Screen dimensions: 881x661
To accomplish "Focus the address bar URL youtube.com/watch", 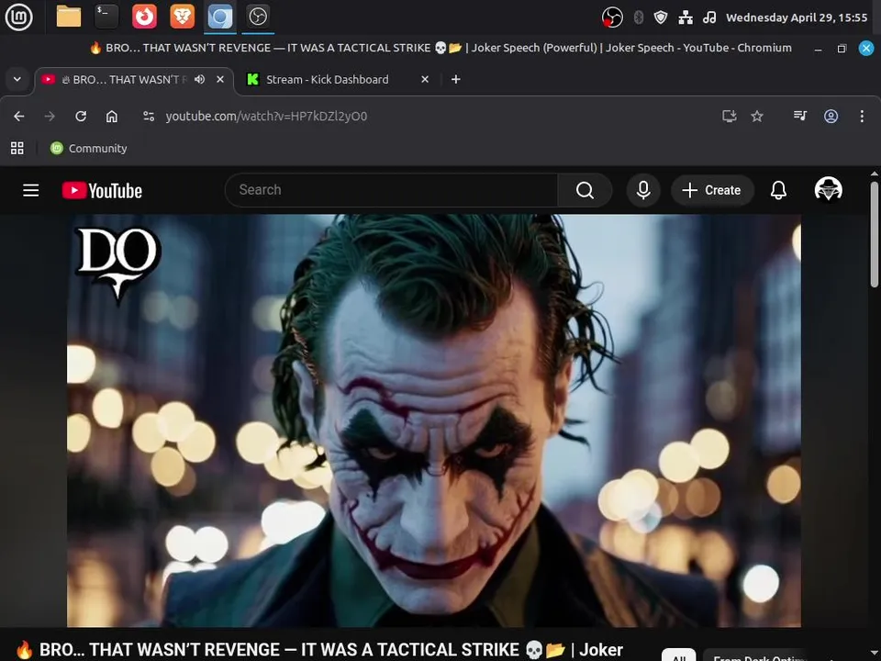I will pyautogui.click(x=266, y=117).
